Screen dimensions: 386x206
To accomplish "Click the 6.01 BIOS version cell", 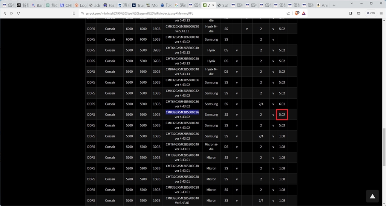I will 282,104.
